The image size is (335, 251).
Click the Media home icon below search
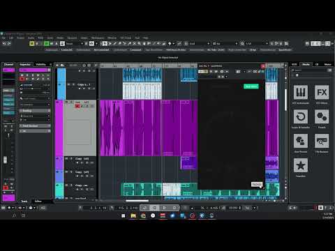click(297, 75)
